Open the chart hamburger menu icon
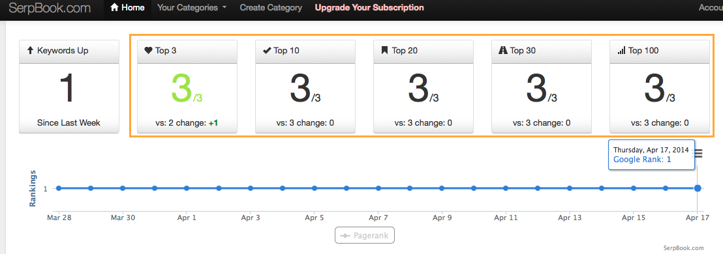 [698, 153]
